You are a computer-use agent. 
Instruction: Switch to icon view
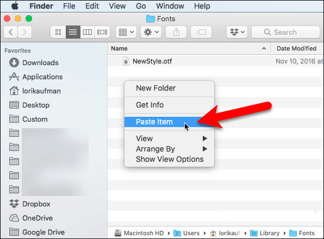point(58,32)
